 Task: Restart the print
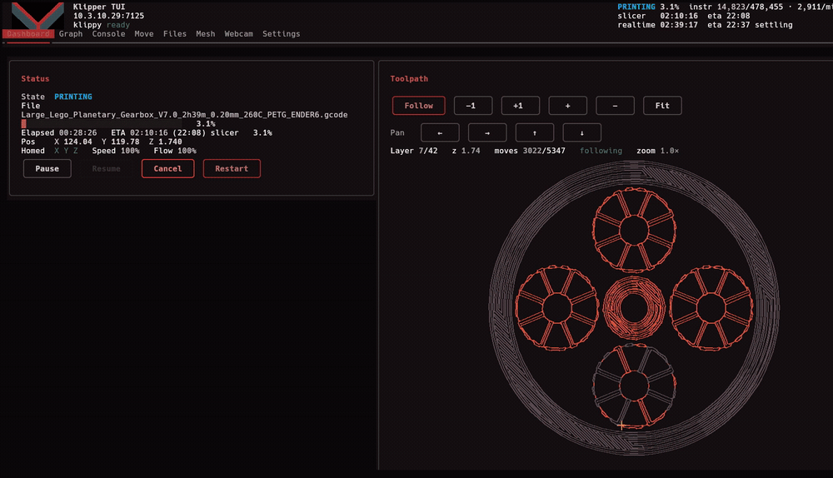click(x=232, y=169)
